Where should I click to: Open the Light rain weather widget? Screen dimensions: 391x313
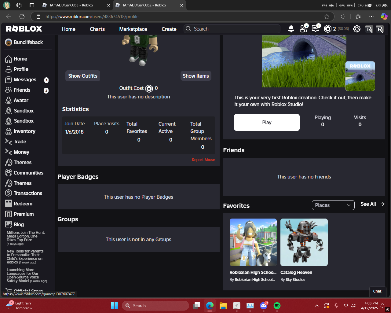(19, 306)
